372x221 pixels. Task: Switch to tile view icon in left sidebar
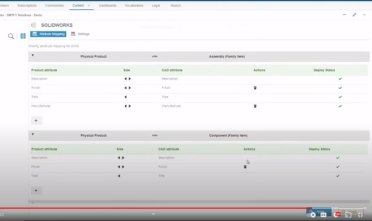[x=23, y=36]
